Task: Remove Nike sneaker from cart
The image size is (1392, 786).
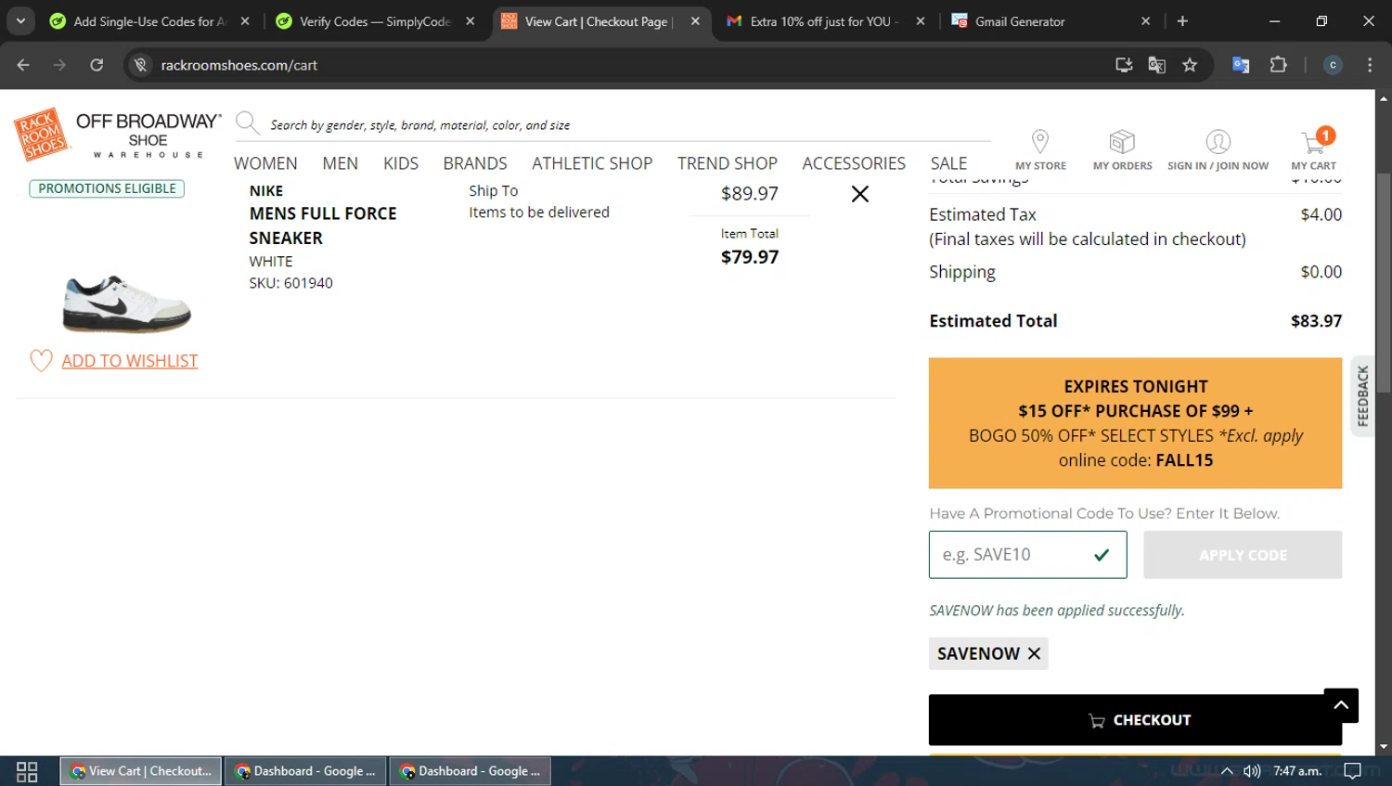Action: (860, 194)
